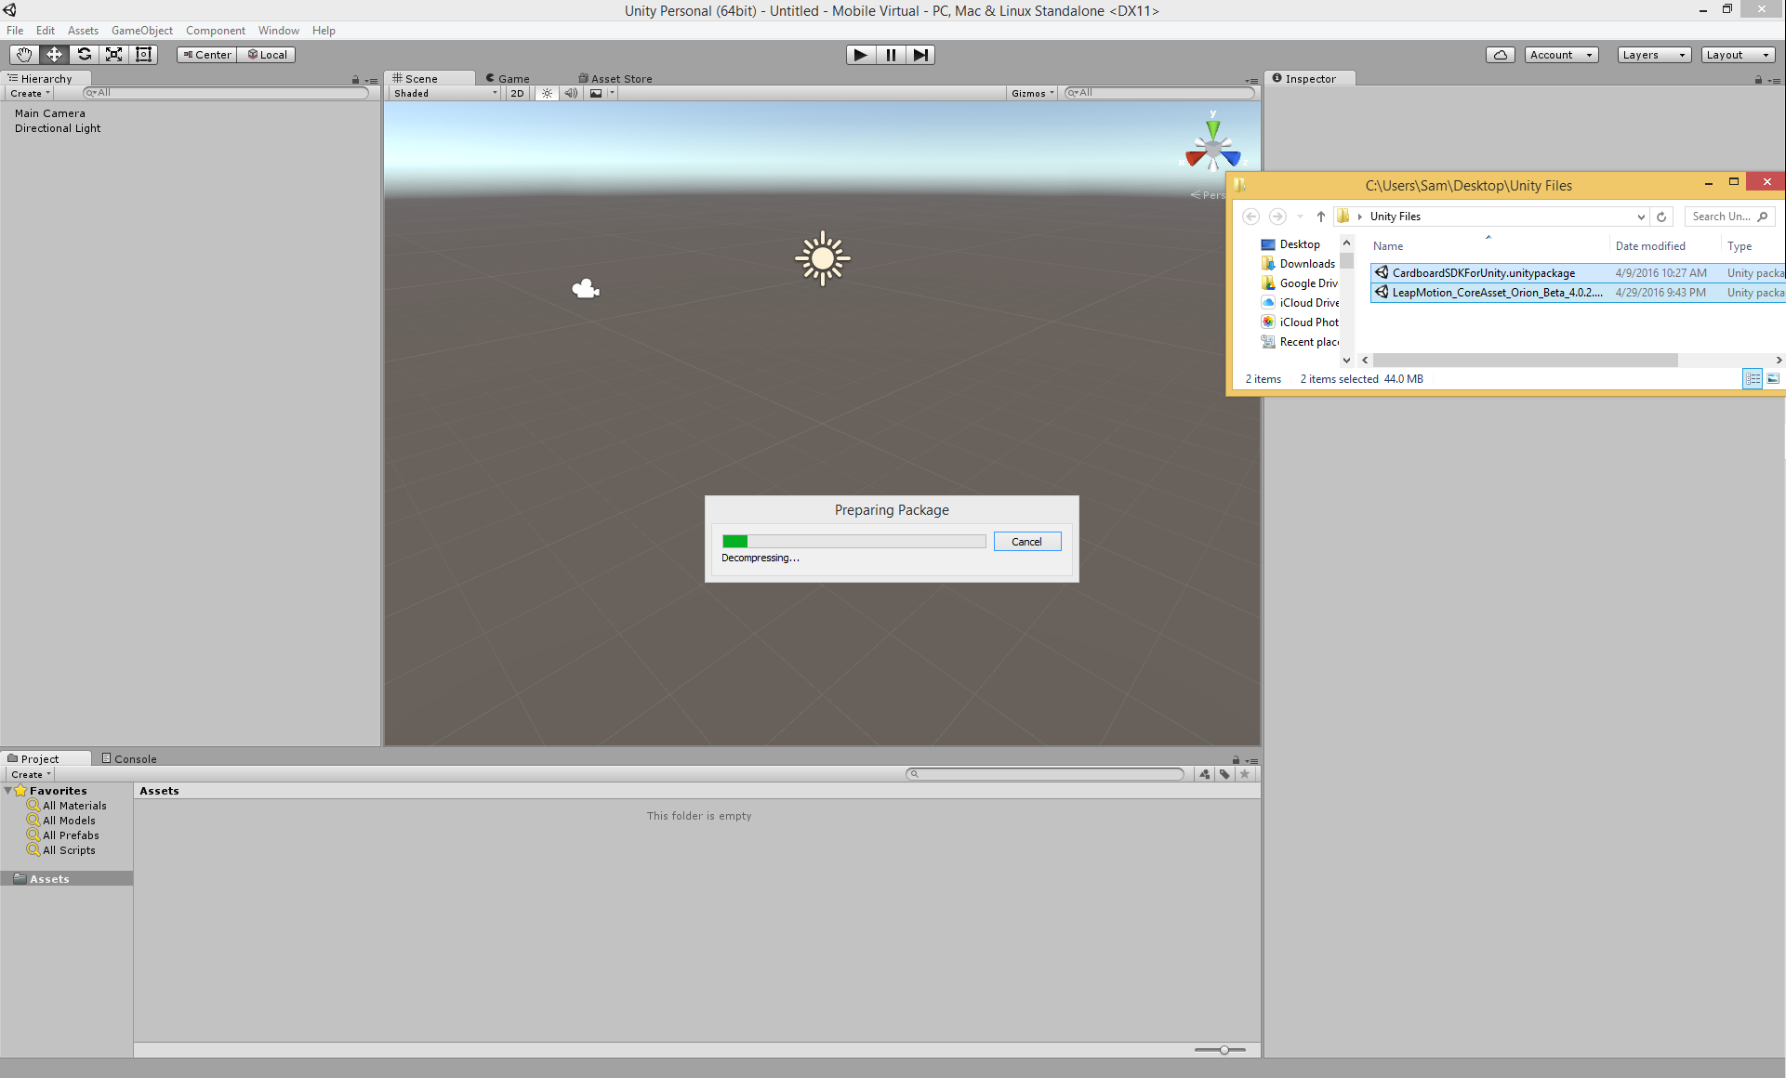Select Main Camera in Hierarchy
1786x1078 pixels.
point(50,113)
